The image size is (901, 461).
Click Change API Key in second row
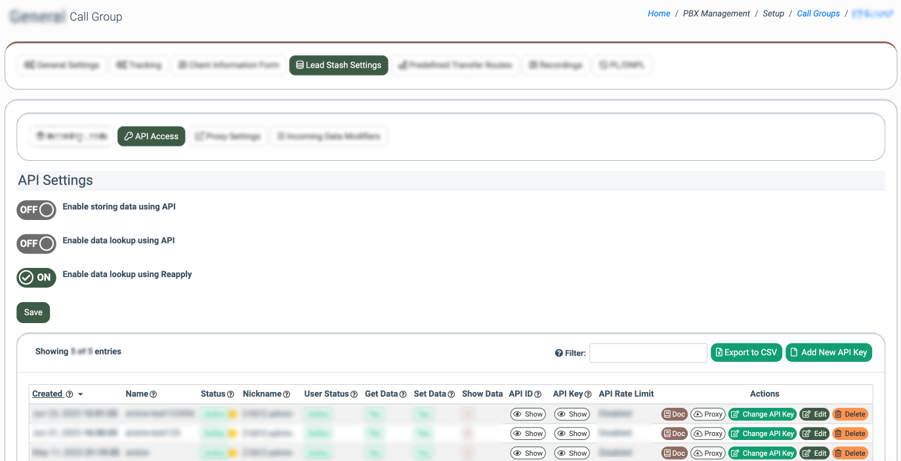tap(762, 433)
